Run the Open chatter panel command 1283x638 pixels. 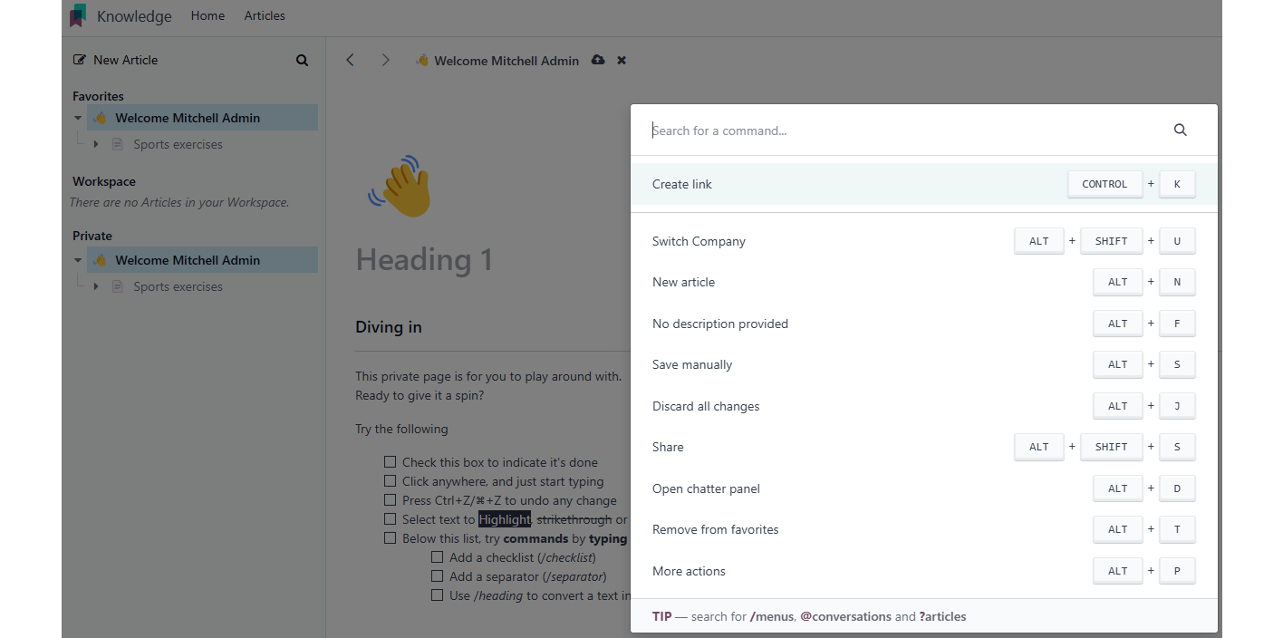click(x=924, y=488)
